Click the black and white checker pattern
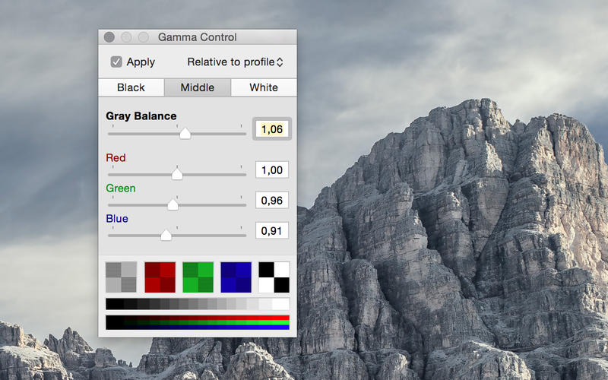Screen dimensions: 608x380 (x=274, y=277)
